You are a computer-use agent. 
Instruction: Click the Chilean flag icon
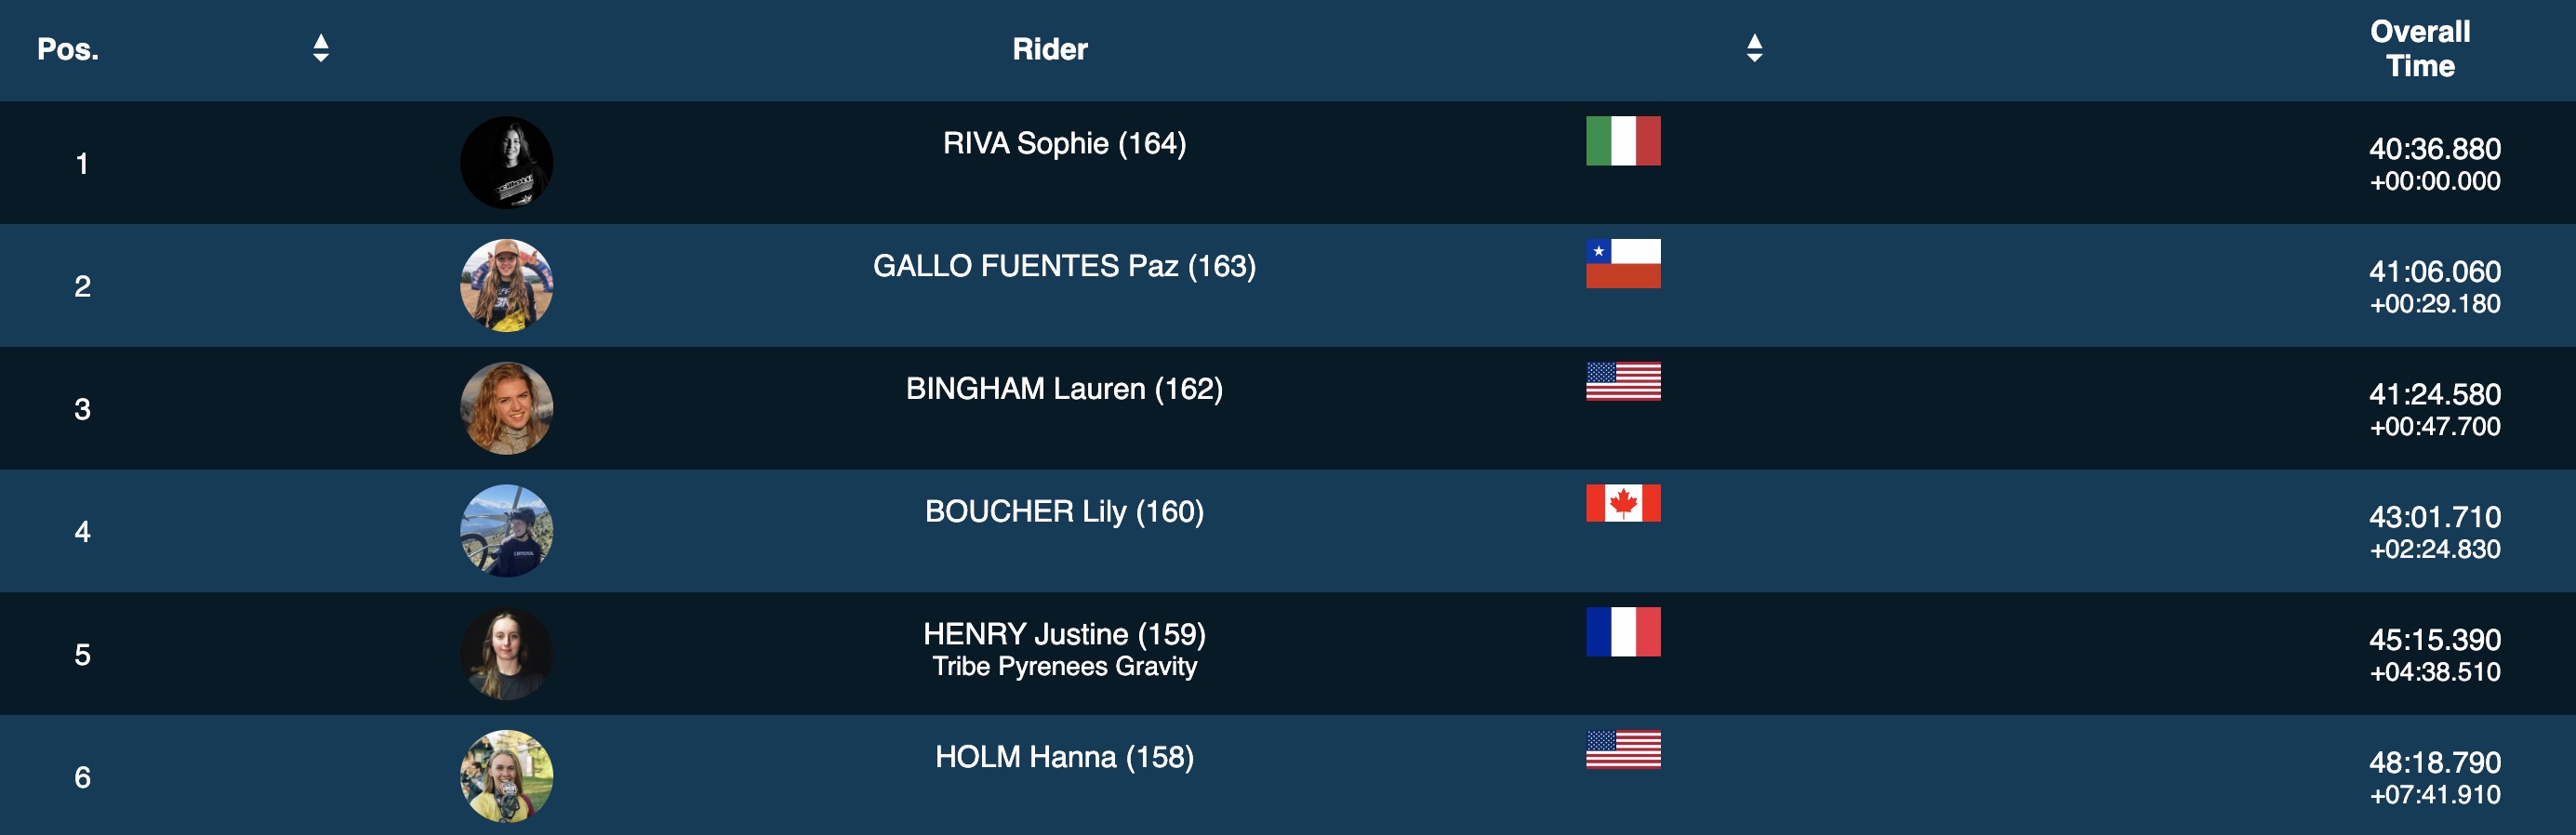[x=1622, y=264]
